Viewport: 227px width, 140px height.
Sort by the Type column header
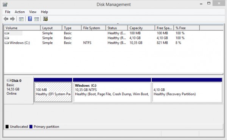(x=72, y=28)
